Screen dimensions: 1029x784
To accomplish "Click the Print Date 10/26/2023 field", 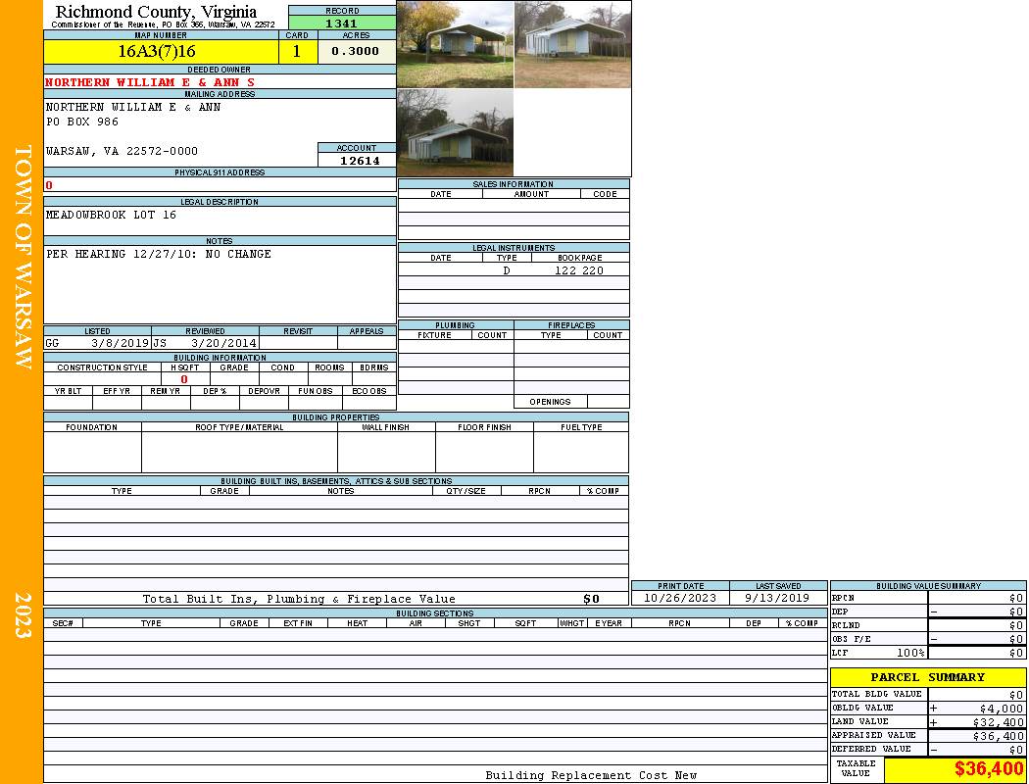I will (679, 598).
